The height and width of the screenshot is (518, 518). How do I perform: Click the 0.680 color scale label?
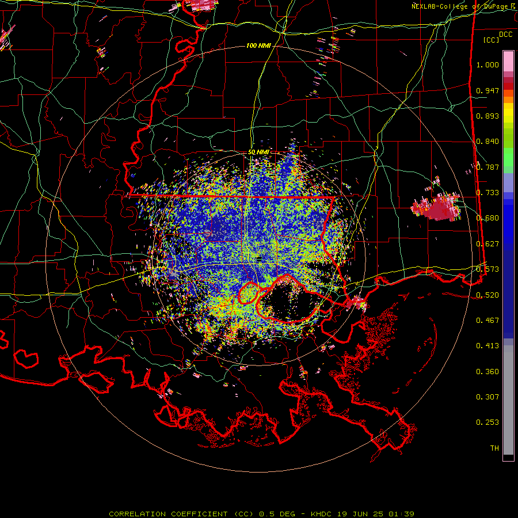pos(487,218)
